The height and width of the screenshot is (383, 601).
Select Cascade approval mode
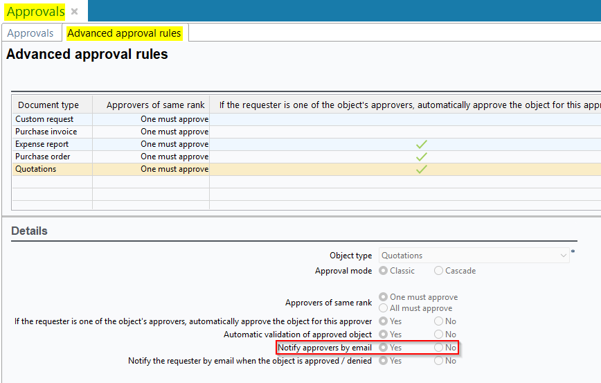(439, 271)
